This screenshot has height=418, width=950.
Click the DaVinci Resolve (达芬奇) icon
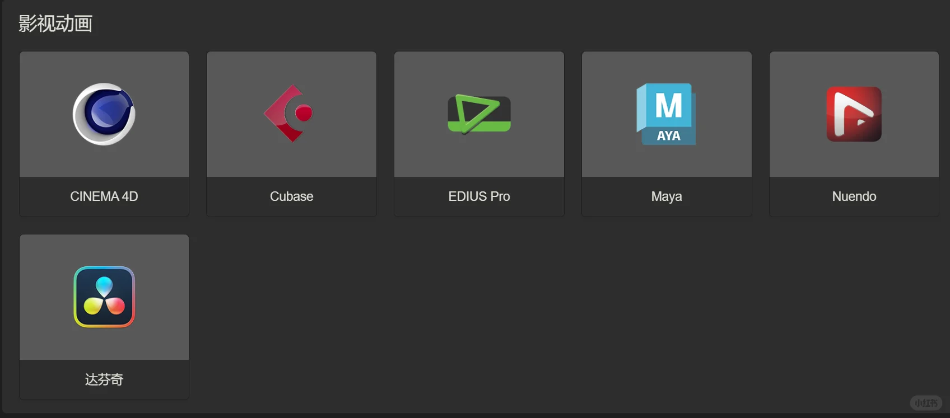104,297
